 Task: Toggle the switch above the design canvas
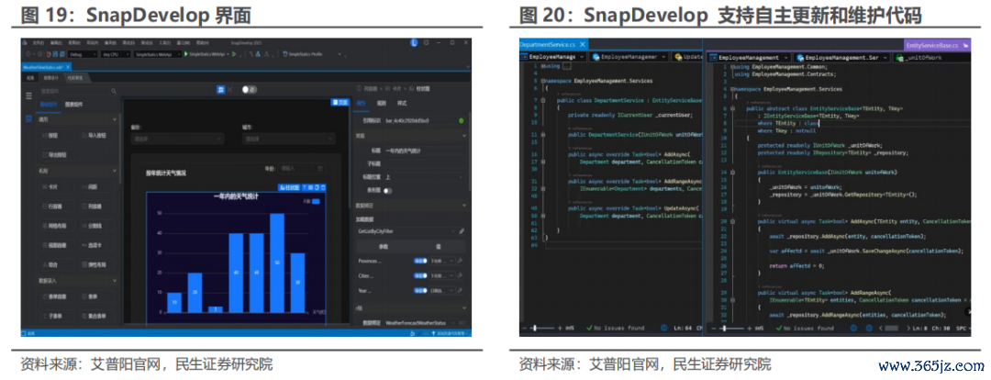click(x=249, y=90)
